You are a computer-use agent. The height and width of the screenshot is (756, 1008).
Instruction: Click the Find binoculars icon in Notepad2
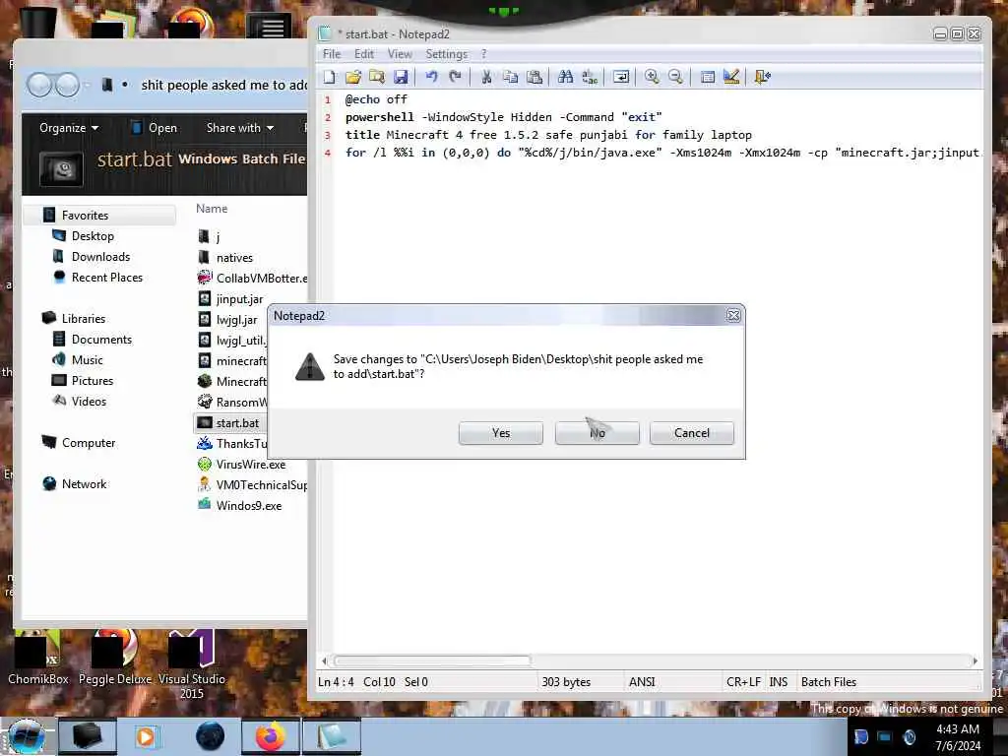566,77
